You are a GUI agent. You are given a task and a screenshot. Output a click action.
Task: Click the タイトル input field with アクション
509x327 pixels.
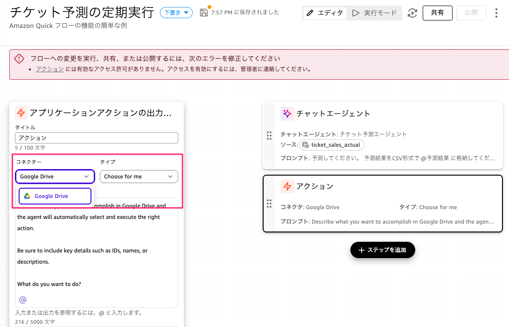point(97,138)
